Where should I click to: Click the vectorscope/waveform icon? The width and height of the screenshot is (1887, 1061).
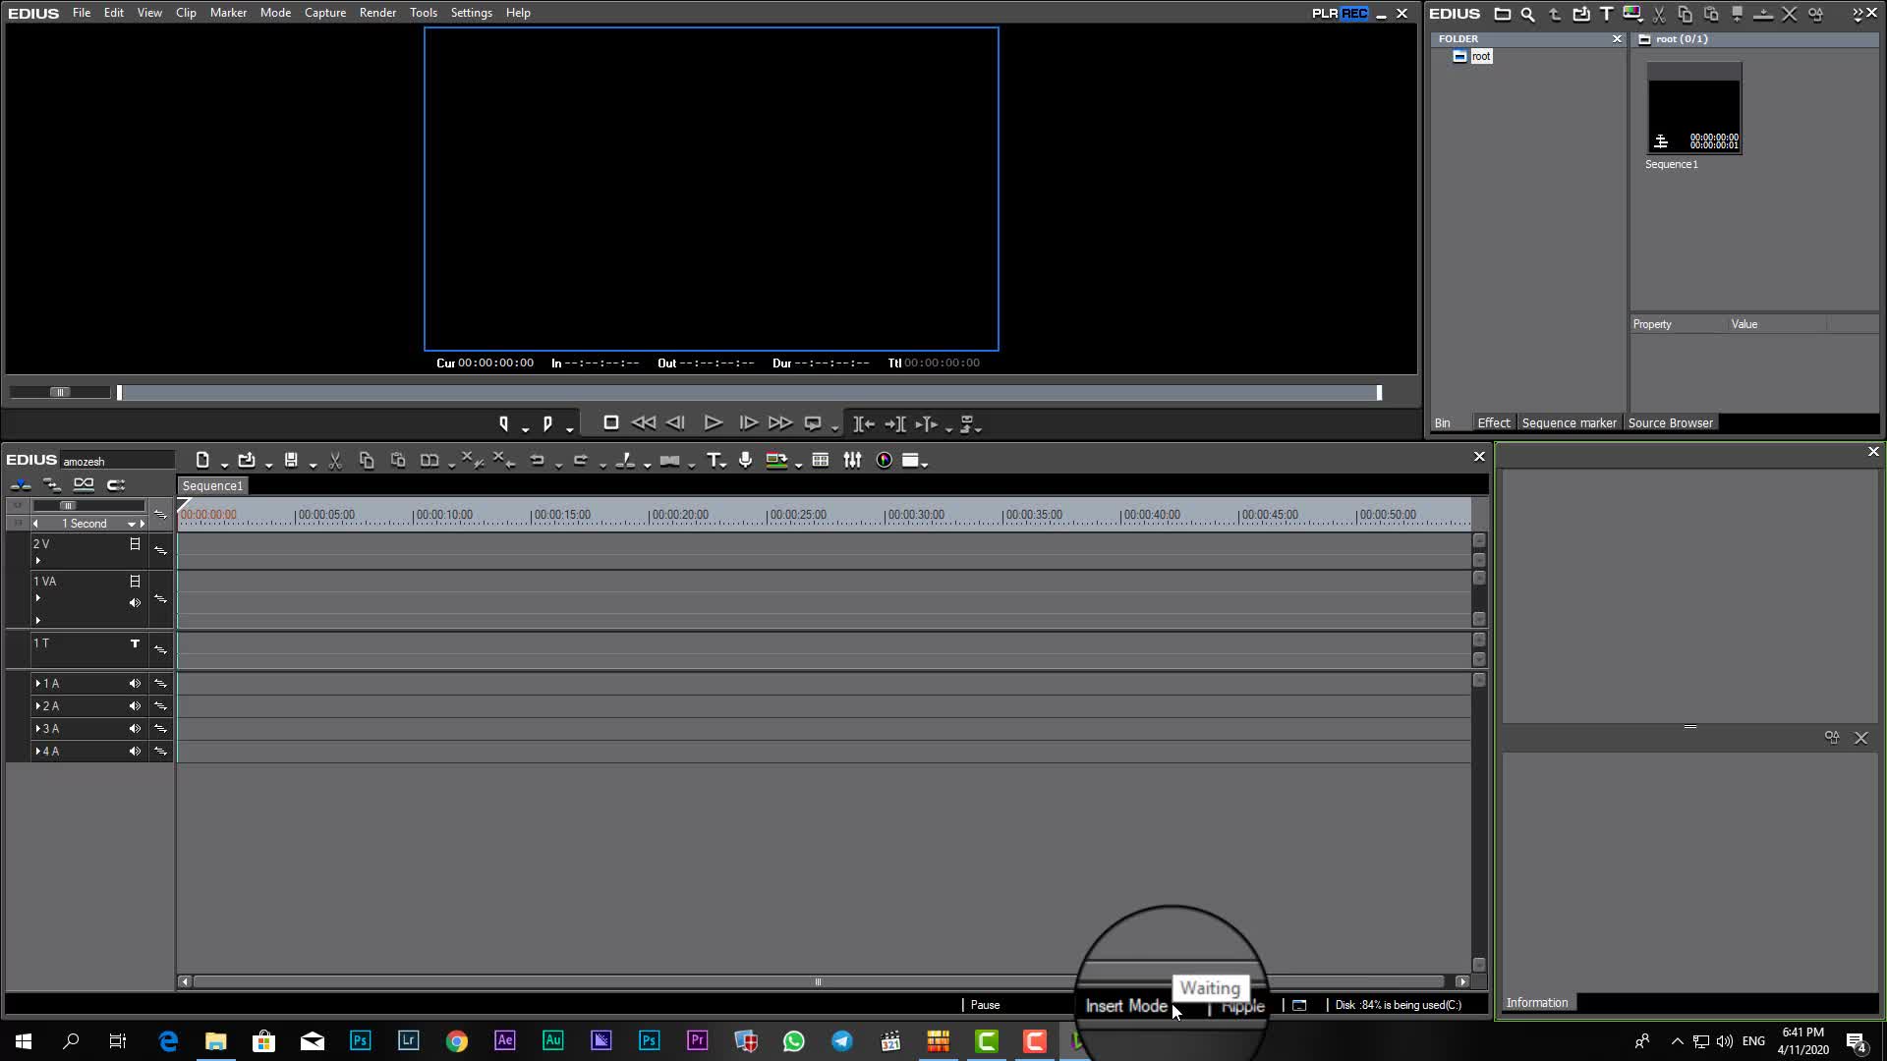[884, 460]
